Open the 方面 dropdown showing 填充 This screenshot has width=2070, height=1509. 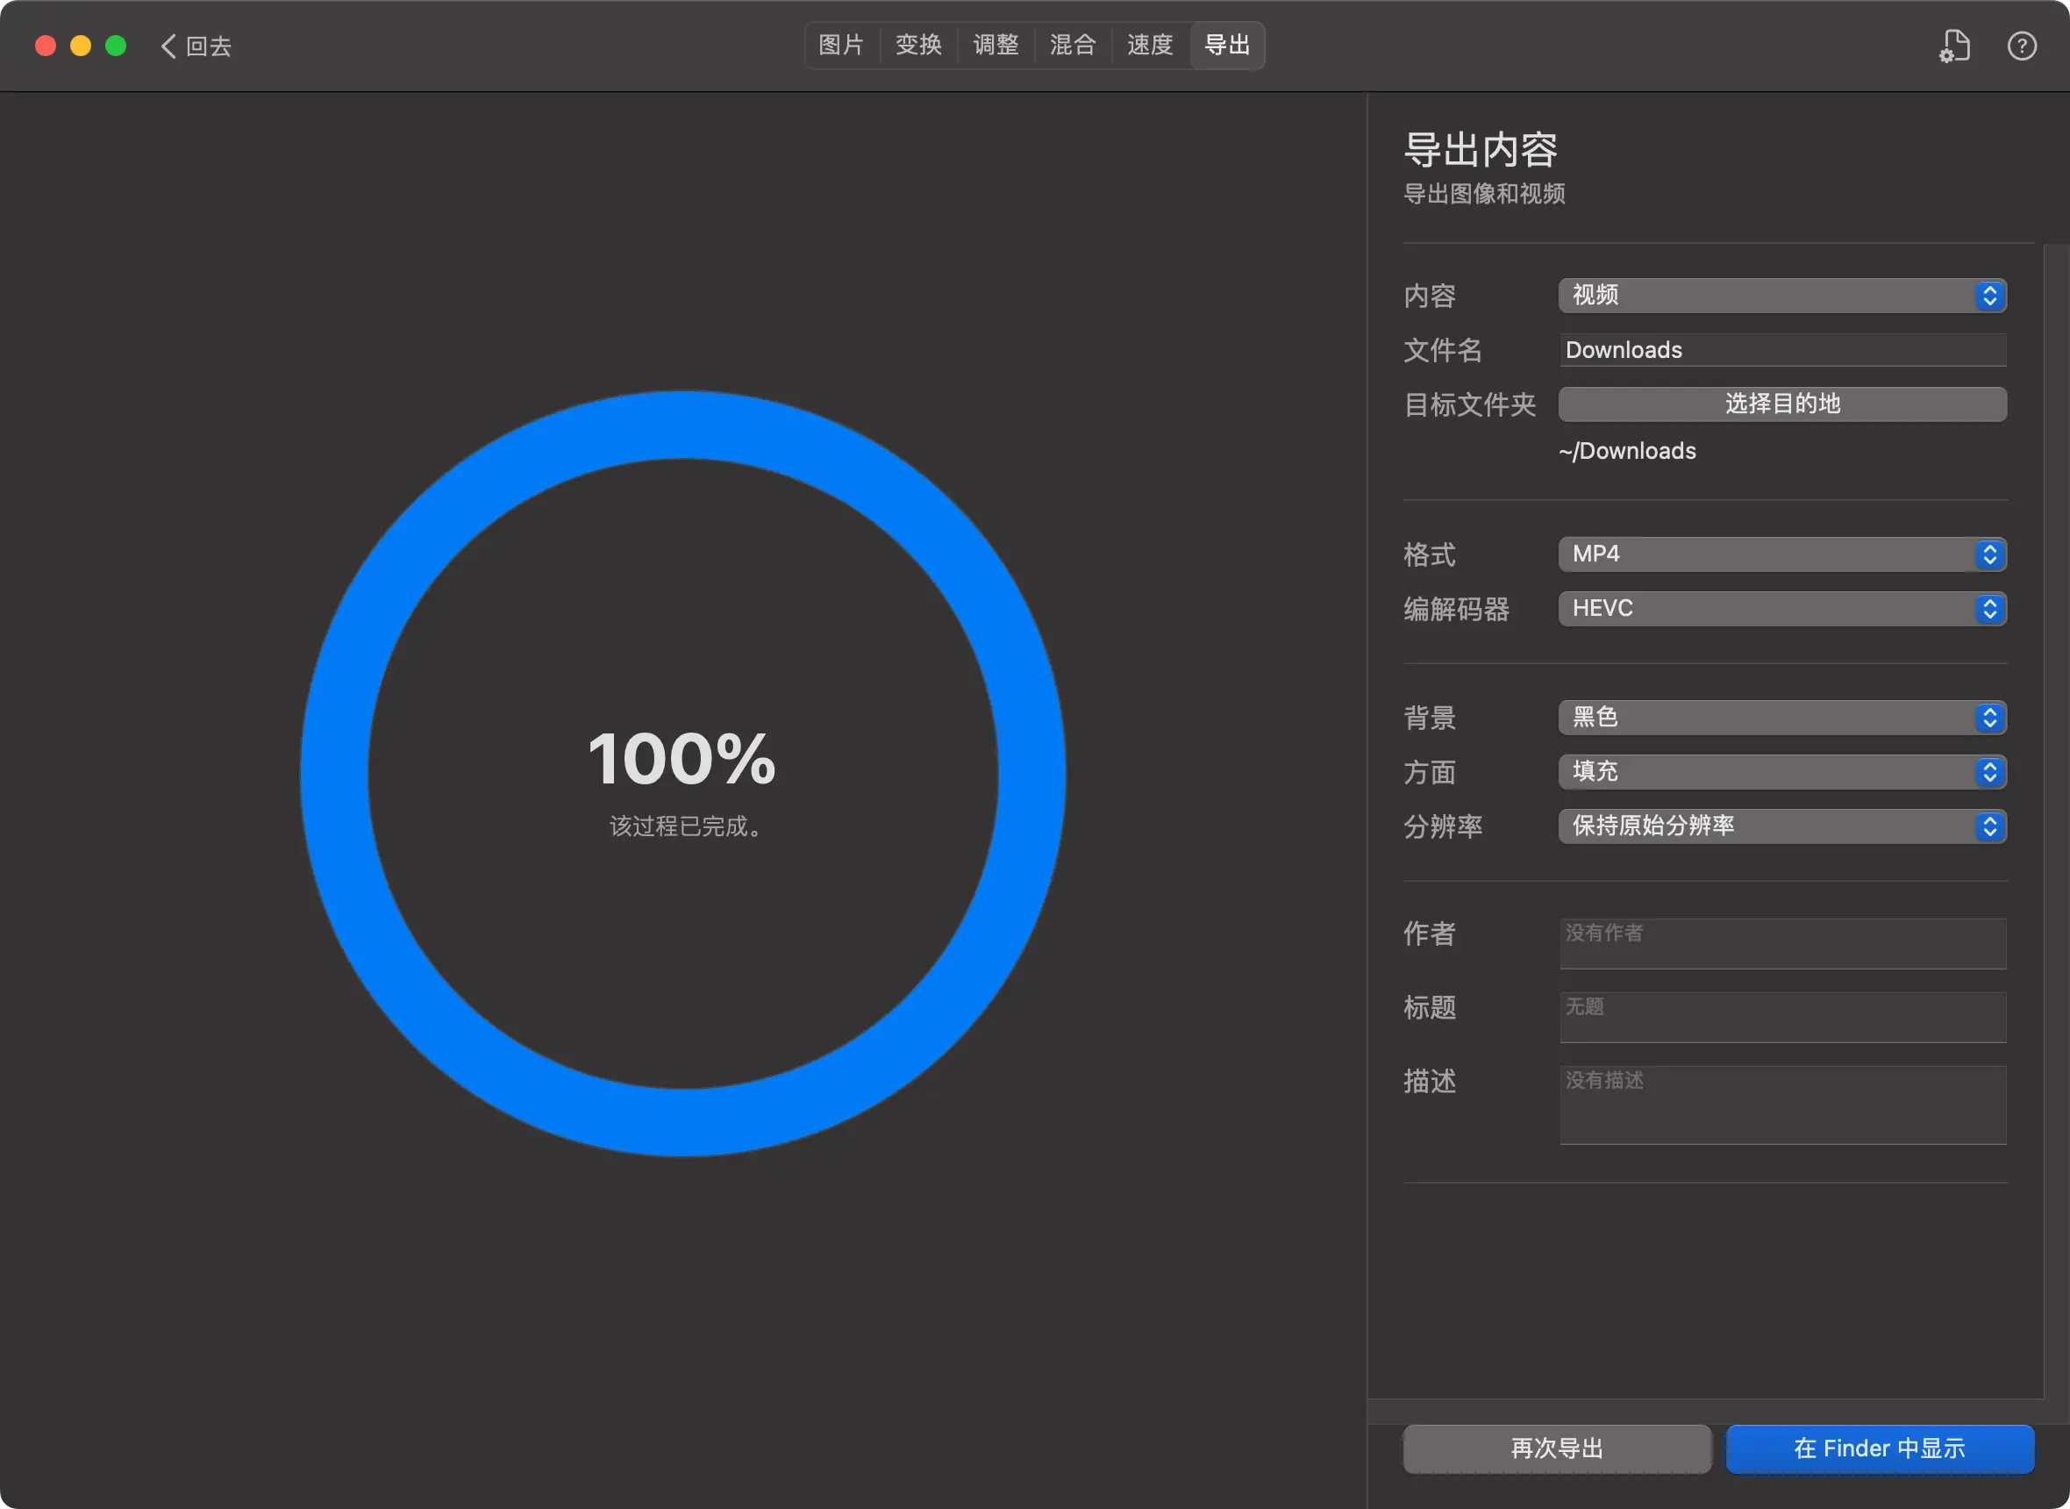coord(1781,772)
